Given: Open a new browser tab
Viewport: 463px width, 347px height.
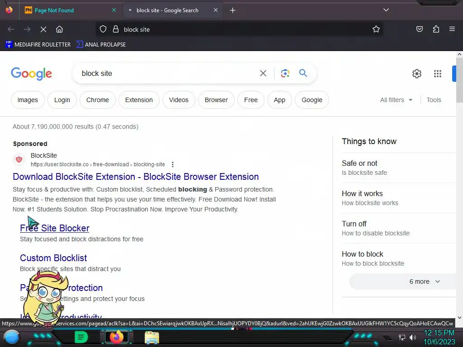Looking at the screenshot, I should coord(233,10).
